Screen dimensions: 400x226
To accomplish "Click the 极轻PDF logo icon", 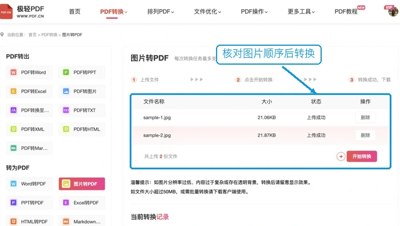I will (x=6, y=12).
